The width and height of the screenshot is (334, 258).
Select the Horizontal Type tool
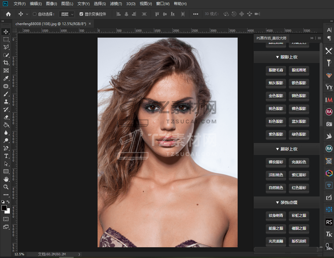click(6, 156)
